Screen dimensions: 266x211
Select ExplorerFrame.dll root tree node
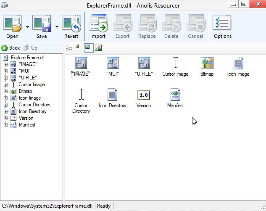[27, 58]
